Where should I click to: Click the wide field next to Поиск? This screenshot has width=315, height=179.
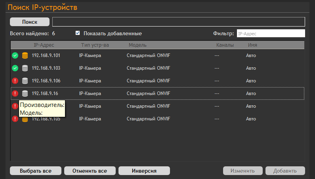(178, 21)
